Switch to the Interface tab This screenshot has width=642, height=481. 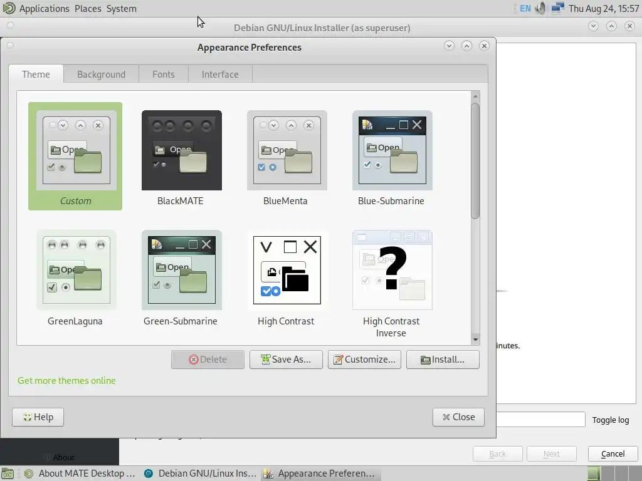pyautogui.click(x=220, y=74)
